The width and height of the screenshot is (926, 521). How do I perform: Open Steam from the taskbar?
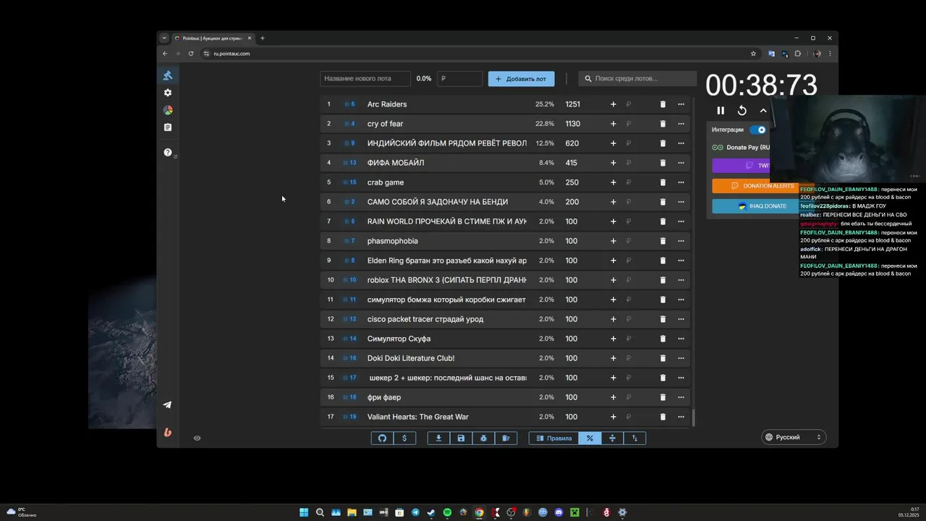(431, 512)
